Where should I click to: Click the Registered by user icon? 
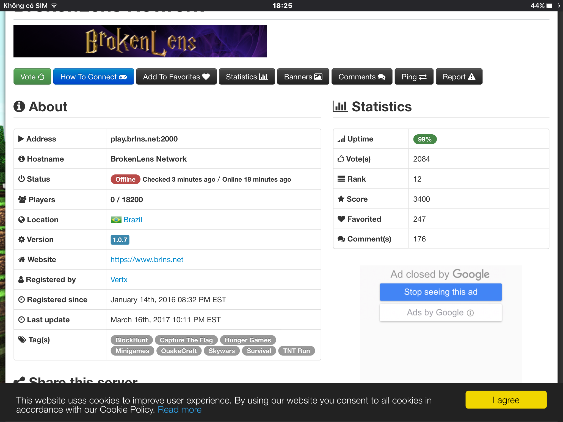21,279
